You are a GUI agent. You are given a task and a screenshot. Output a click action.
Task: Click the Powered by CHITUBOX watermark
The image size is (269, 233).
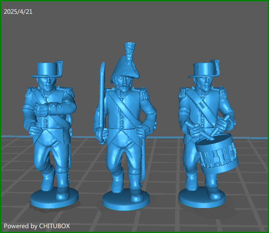[37, 226]
